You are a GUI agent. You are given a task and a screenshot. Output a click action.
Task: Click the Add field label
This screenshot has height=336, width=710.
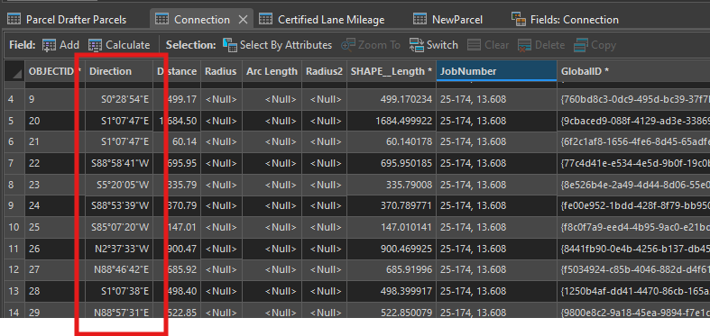pyautogui.click(x=69, y=45)
